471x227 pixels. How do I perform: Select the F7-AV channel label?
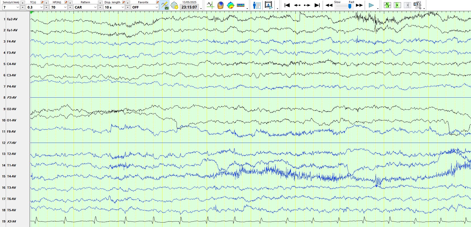point(12,143)
